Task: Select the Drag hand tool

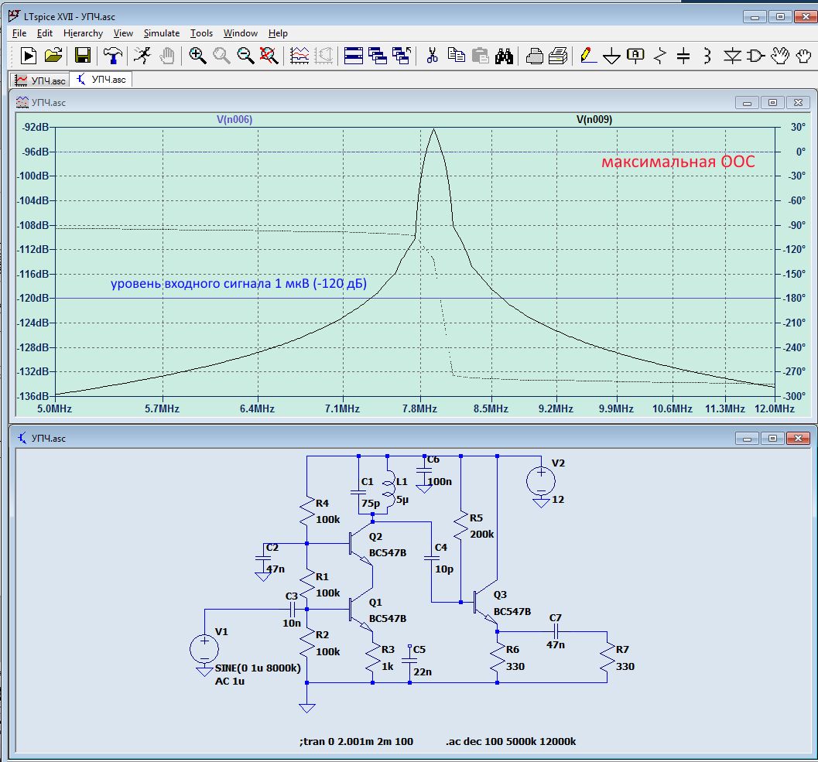Action: pos(804,55)
